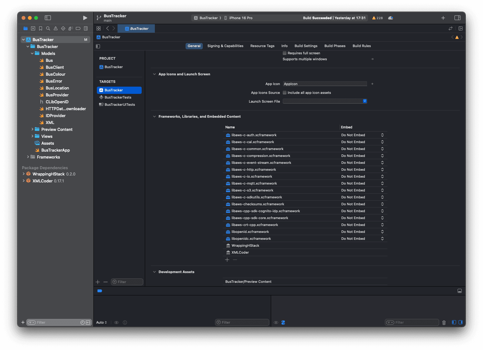This screenshot has height=350, width=483.
Task: Collapse the Models folder
Action: coord(32,53)
